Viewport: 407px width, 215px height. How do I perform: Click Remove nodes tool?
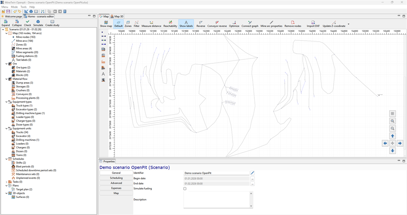click(293, 24)
